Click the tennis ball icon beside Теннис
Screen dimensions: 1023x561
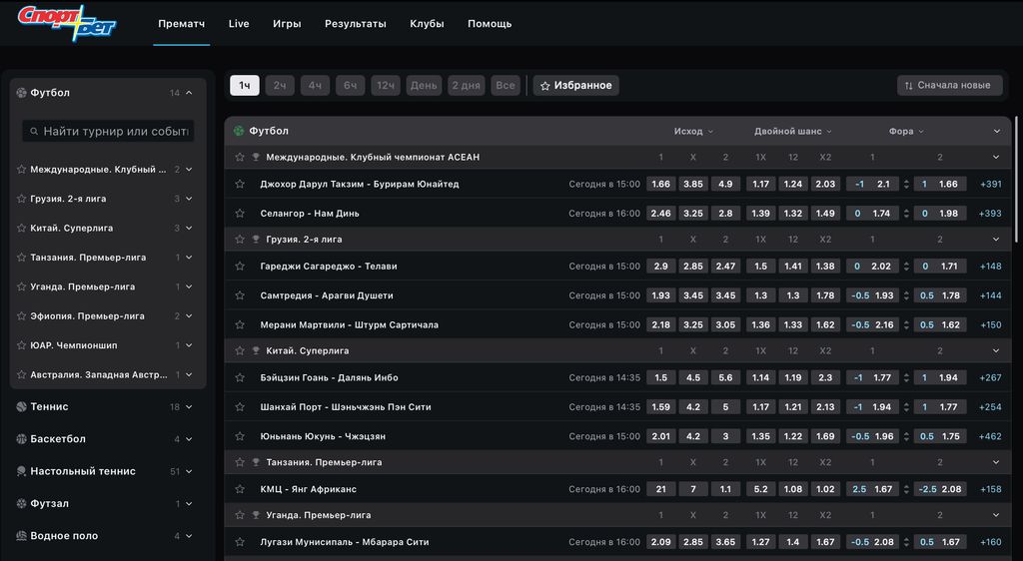(x=22, y=406)
